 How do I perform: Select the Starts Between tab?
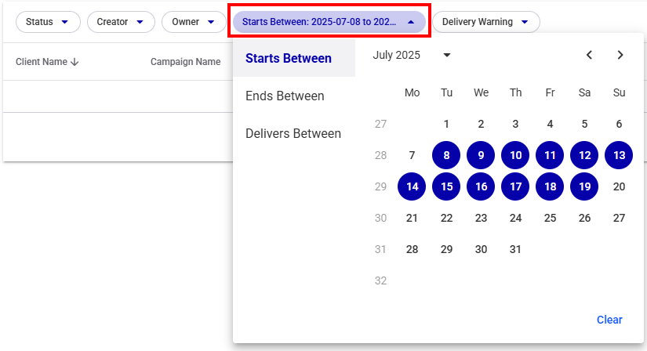(x=289, y=58)
